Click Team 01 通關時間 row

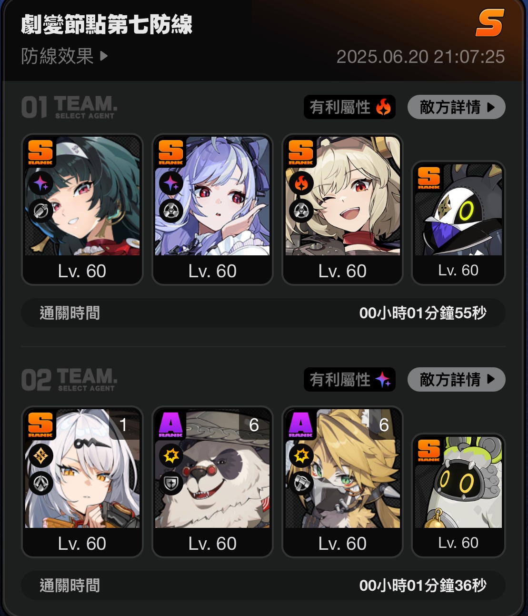[x=263, y=313]
